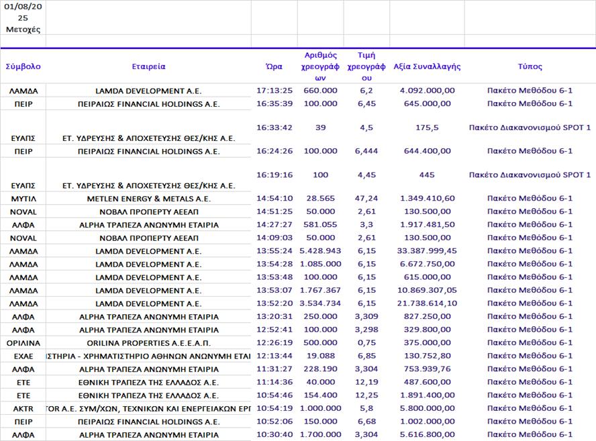The image size is (596, 441).
Task: Select the price cell 47,24
Action: click(366, 199)
